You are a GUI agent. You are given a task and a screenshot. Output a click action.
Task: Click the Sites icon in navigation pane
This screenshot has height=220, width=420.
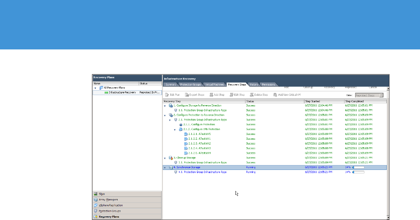coord(96,194)
